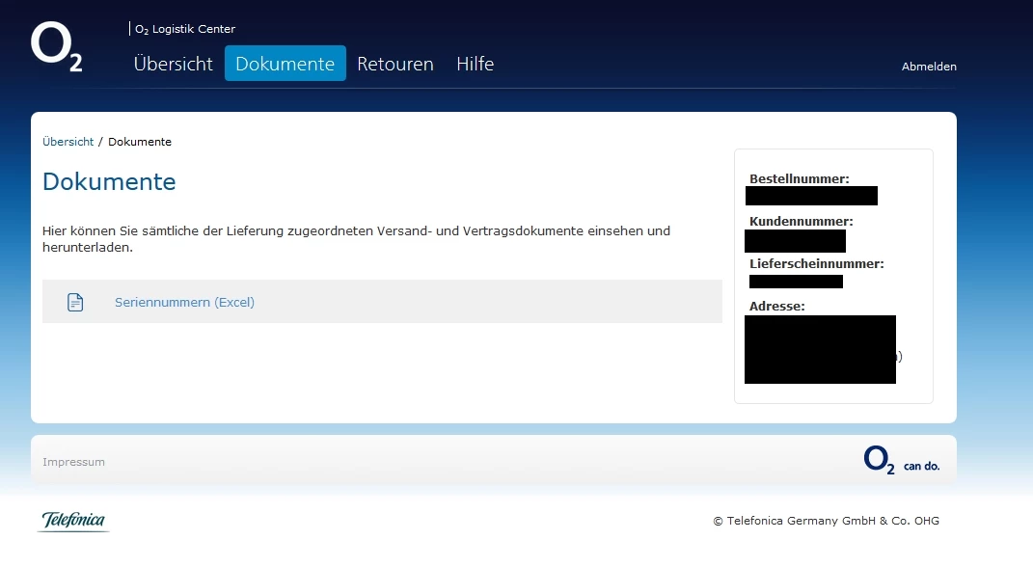Open the Hilfe tab
The width and height of the screenshot is (1033, 567).
[475, 64]
